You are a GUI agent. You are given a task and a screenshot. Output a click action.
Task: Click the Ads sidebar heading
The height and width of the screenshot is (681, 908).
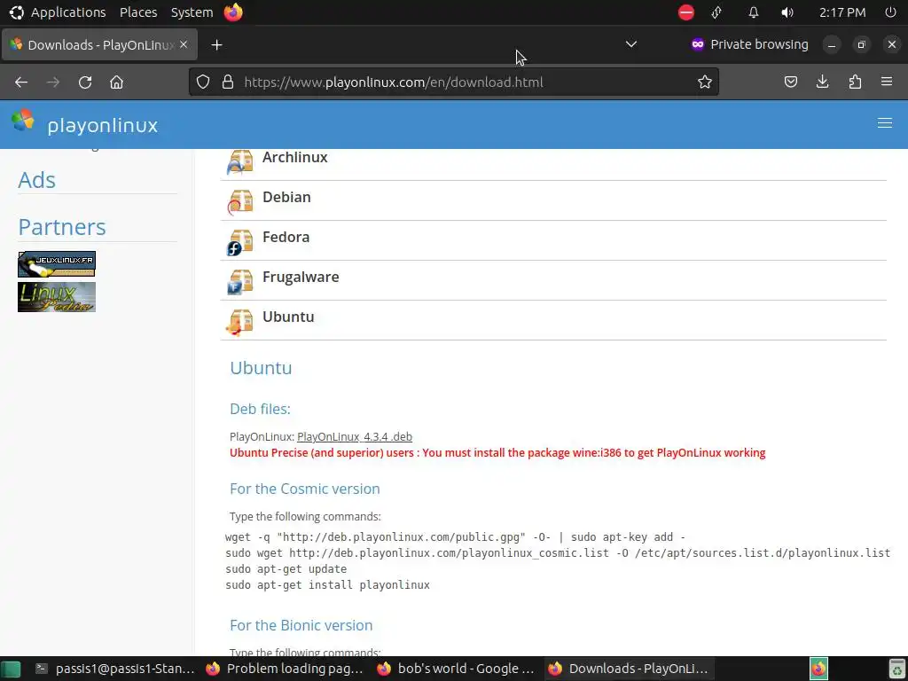click(x=36, y=180)
